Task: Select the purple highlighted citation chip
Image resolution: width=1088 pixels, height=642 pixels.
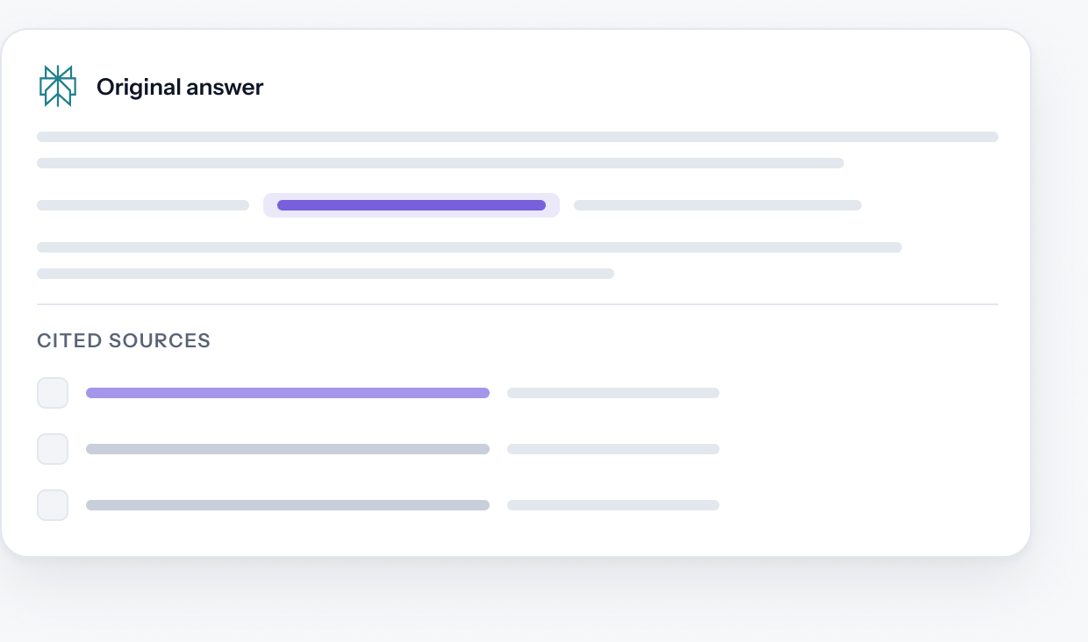Action: (412, 205)
